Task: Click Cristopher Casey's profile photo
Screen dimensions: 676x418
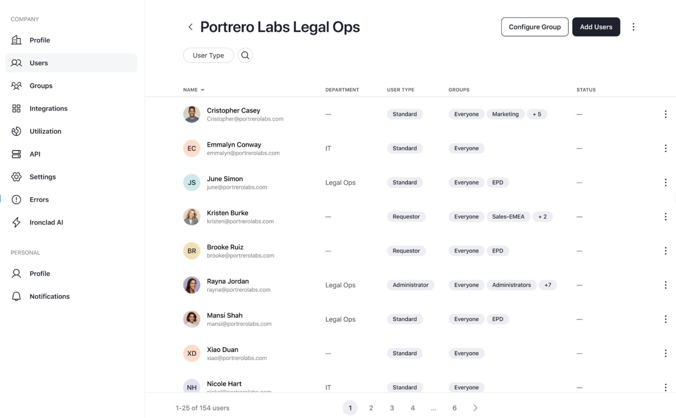Action: [192, 114]
